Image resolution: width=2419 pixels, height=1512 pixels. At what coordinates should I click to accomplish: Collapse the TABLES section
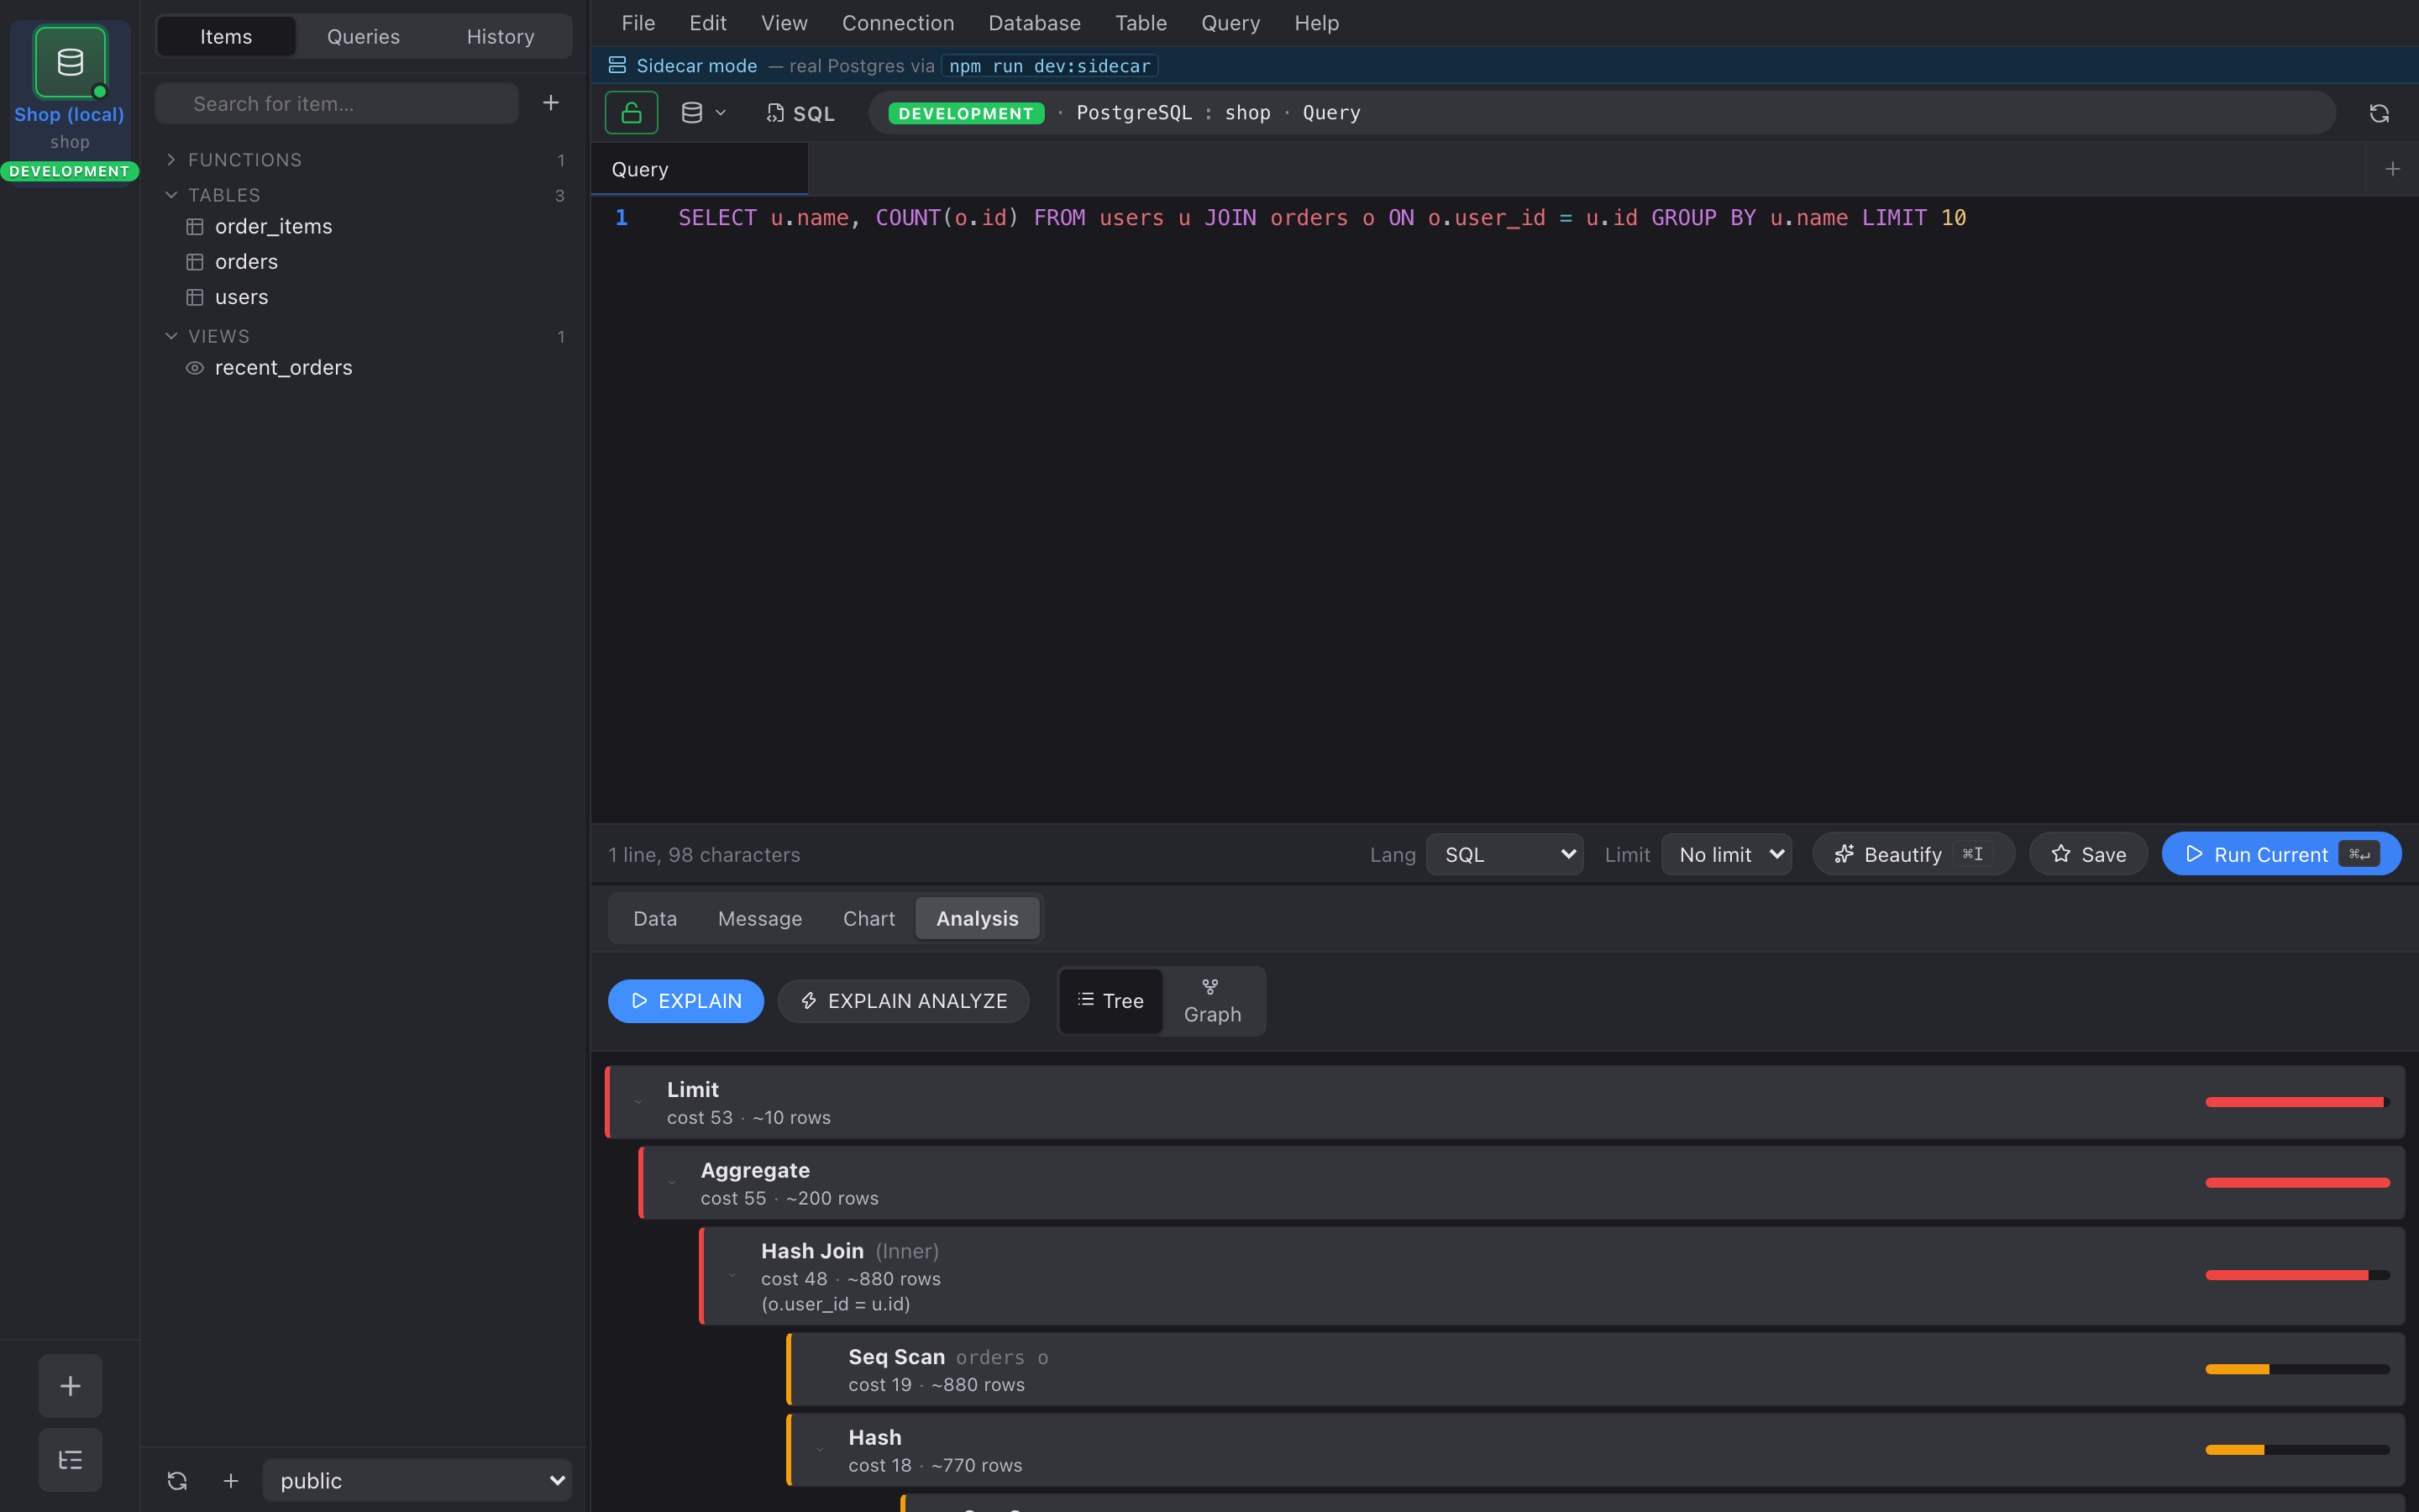coord(171,195)
